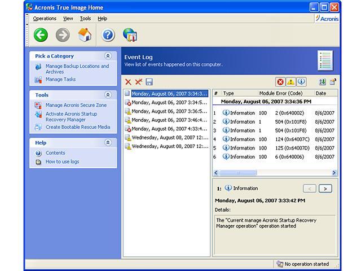
Task: Open Manage Acronis Secure Zone link
Action: click(76, 105)
